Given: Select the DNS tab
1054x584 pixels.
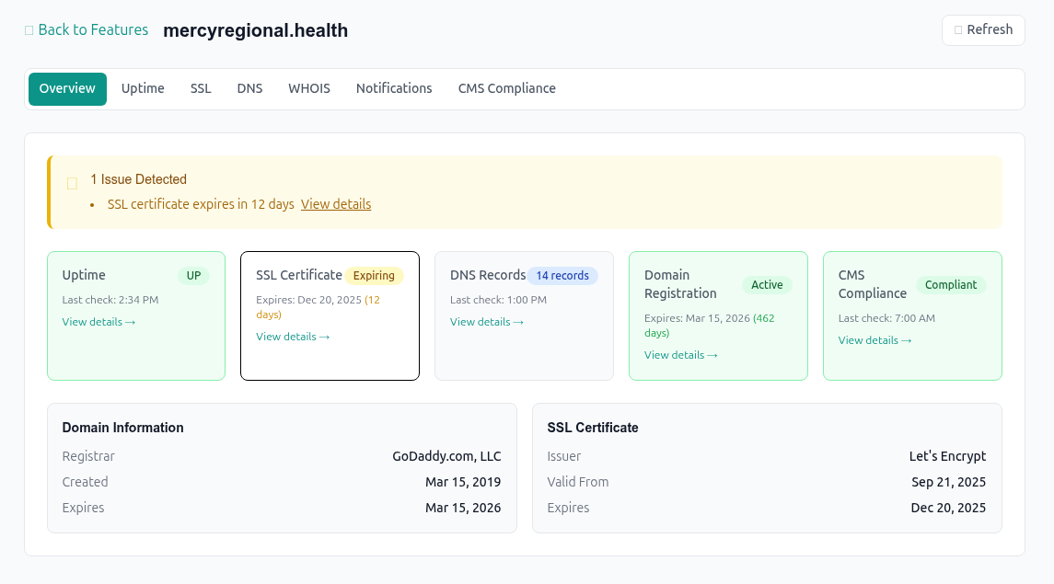Looking at the screenshot, I should tap(249, 88).
